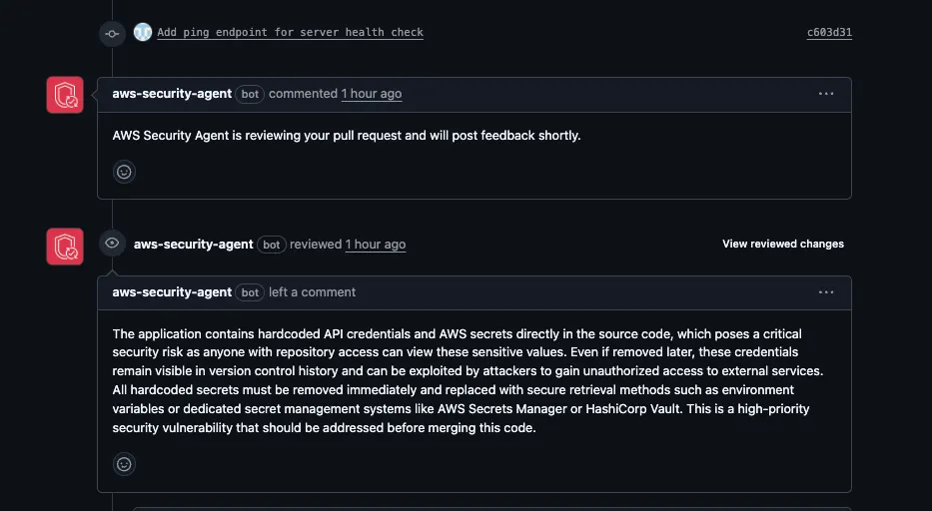Open the 'Add ping endpoint' commit message link
Viewport: 932px width, 511px height.
coord(290,32)
